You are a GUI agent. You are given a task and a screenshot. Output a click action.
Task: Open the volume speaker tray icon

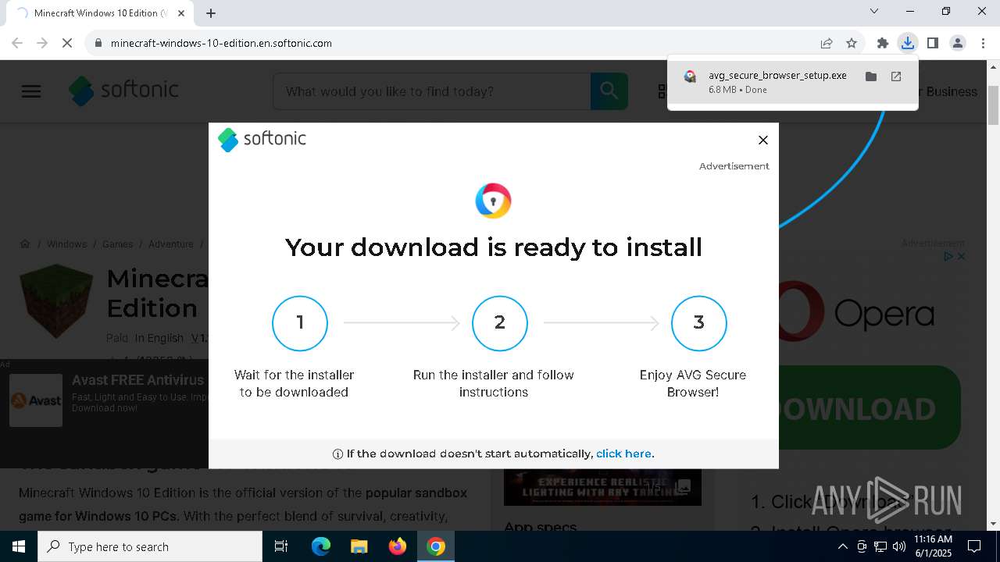pyautogui.click(x=899, y=546)
